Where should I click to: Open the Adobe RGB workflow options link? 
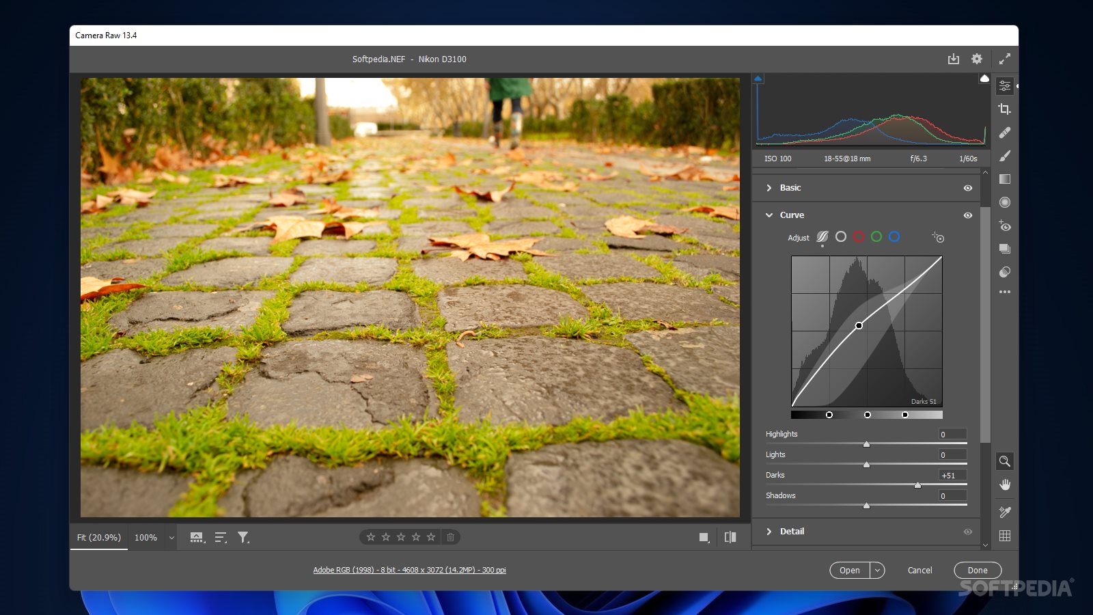click(409, 569)
